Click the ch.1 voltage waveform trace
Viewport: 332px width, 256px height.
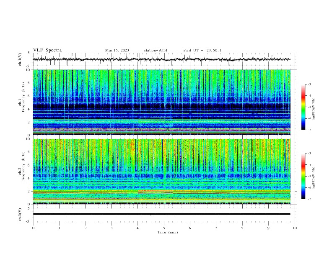pos(161,59)
